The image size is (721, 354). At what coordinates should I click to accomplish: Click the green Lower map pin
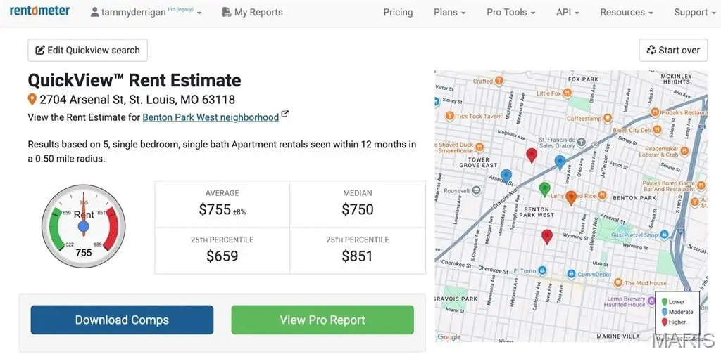tap(544, 188)
